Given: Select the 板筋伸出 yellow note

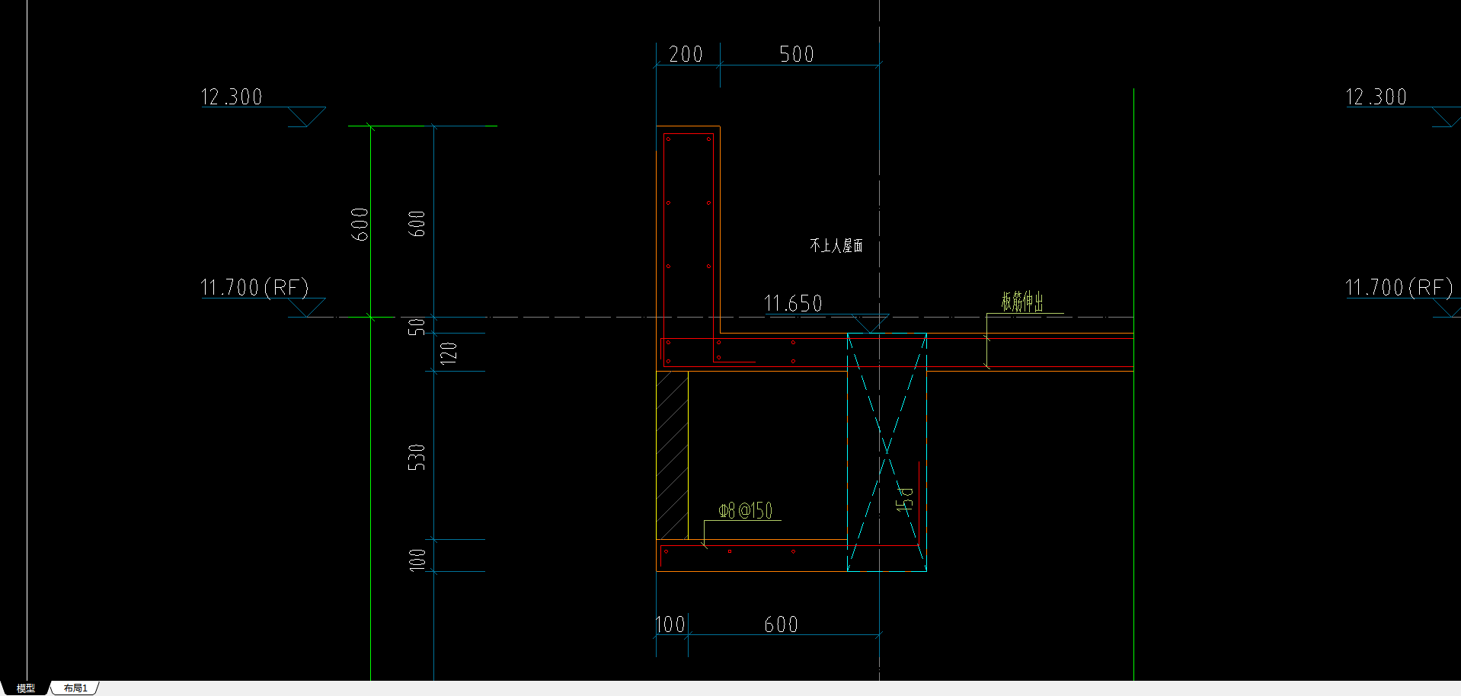Looking at the screenshot, I should pos(1022,302).
